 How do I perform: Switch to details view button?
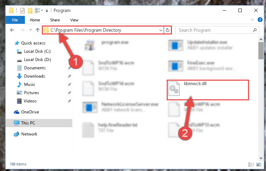click(x=251, y=164)
